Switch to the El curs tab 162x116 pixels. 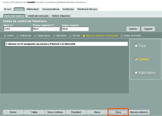pos(8,9)
